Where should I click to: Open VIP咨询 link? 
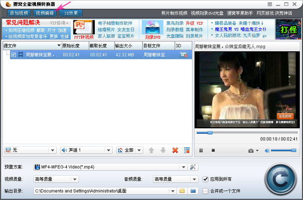(59, 23)
